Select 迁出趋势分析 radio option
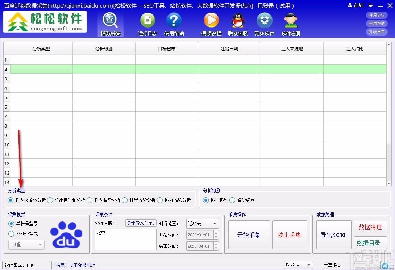The image size is (395, 270). [x=138, y=200]
